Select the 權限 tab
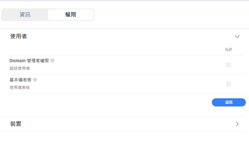 [71, 15]
